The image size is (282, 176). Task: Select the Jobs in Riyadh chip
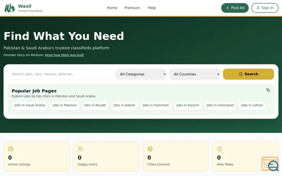coord(95,105)
